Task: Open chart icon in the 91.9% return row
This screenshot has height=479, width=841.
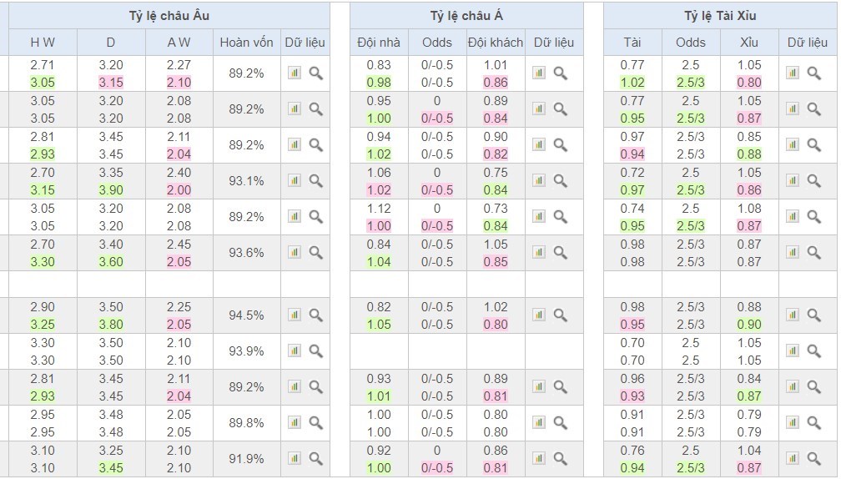Action: tap(295, 458)
